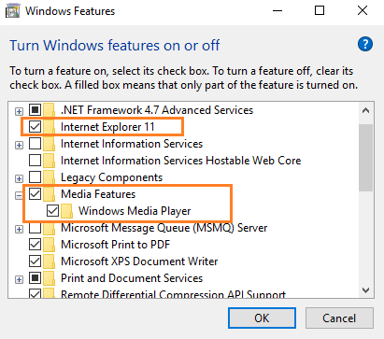Check Internet Information Services Hostable Web Core box
This screenshot has width=384, height=339.
pos(35,161)
